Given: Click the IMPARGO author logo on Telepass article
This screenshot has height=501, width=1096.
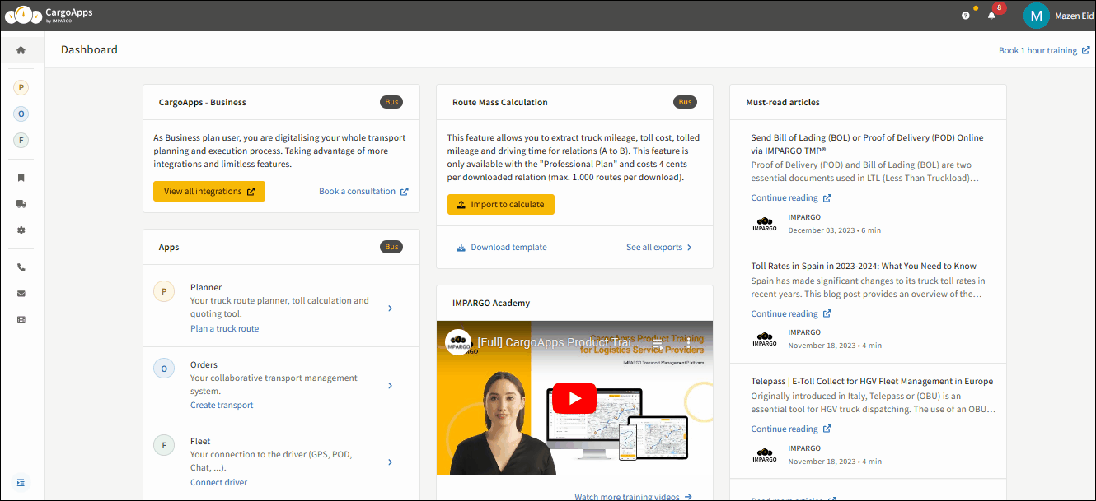Looking at the screenshot, I should (x=765, y=454).
